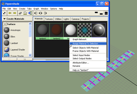Show only the bottom tabs panel
The width and height of the screenshot is (137, 94).
(101, 13)
